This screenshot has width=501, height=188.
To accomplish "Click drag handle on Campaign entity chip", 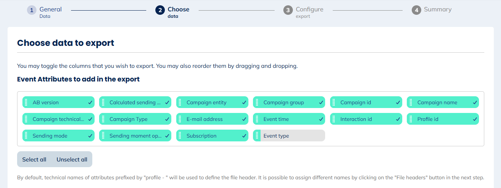I will pyautogui.click(x=180, y=102).
